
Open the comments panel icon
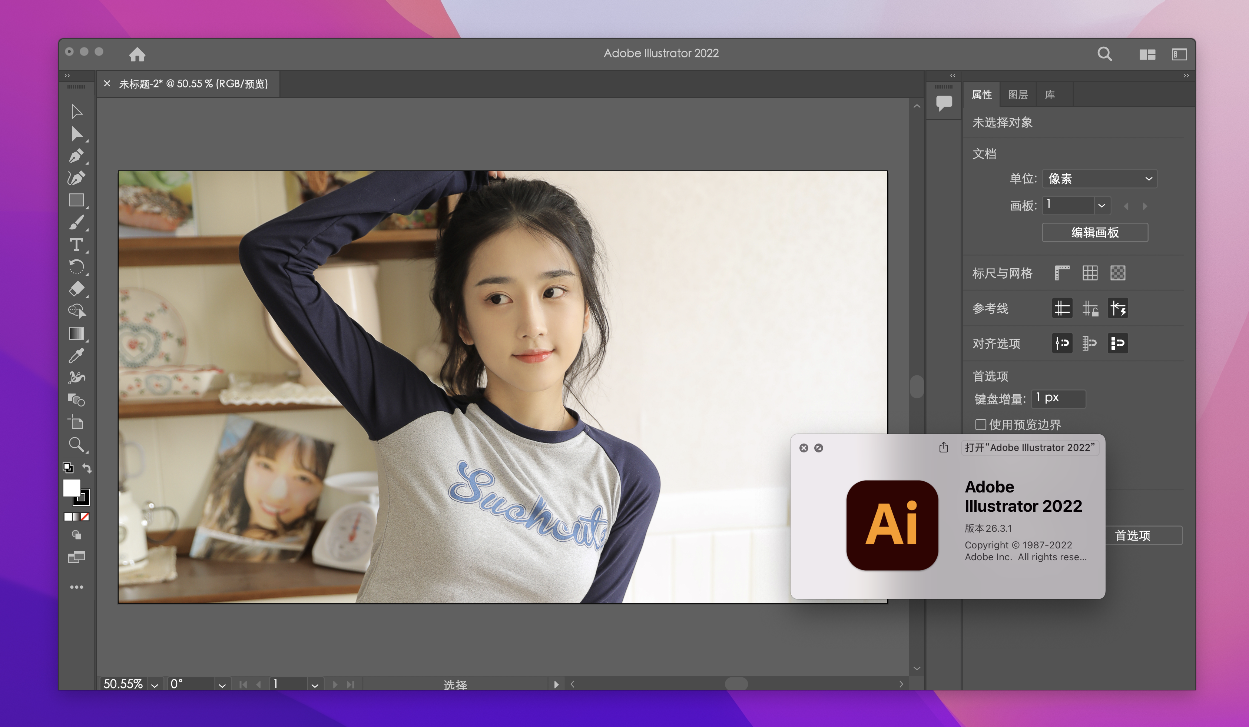coord(944,103)
